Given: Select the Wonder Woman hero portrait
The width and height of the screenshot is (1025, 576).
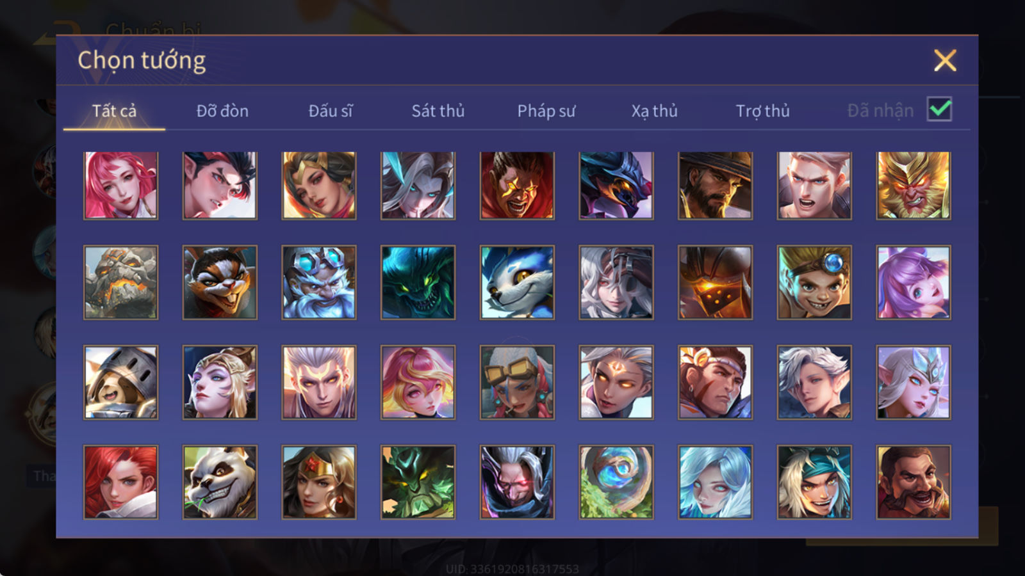Looking at the screenshot, I should coord(319,482).
